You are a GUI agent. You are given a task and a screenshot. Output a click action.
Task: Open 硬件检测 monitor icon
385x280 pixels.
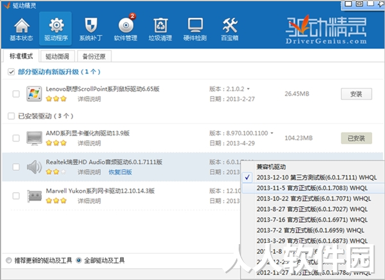[195, 29]
